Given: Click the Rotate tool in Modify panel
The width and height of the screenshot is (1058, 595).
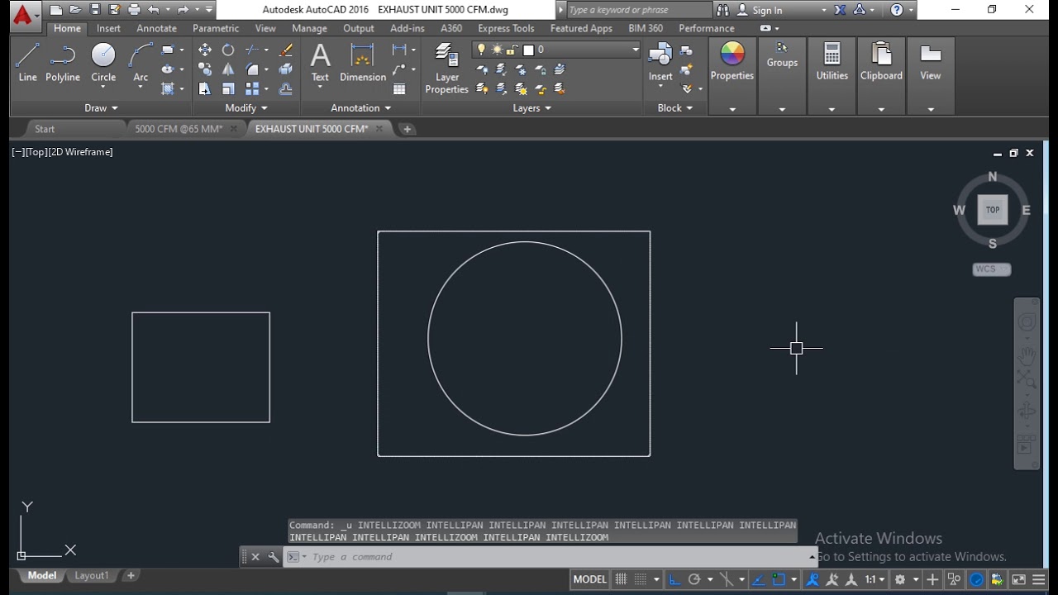Looking at the screenshot, I should point(228,50).
